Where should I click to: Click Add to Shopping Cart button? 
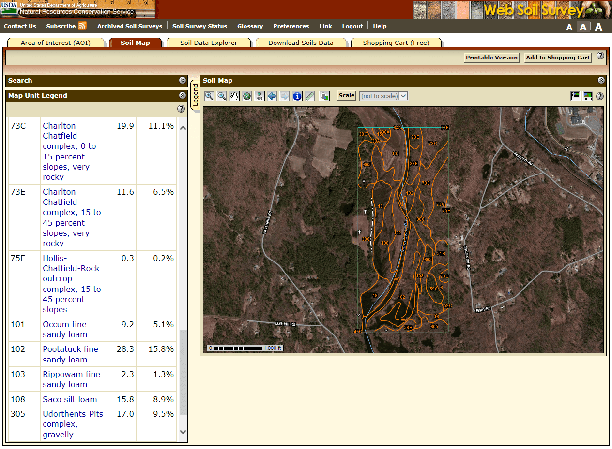point(558,58)
